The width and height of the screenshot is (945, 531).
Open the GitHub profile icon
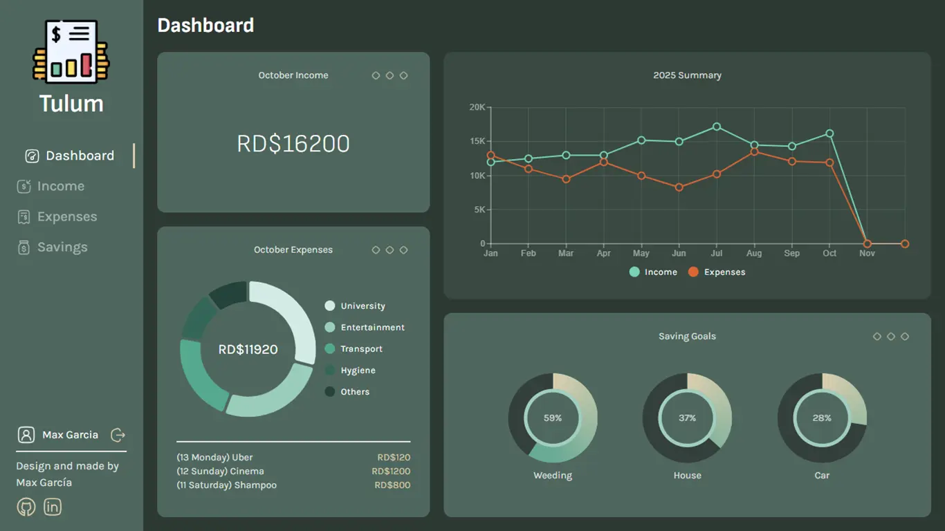[26, 507]
